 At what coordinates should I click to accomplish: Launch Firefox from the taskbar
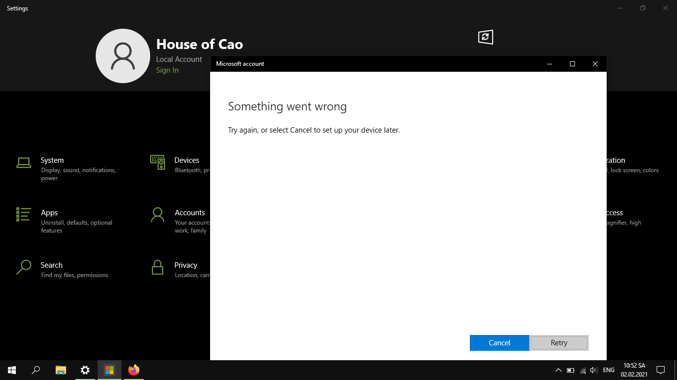(133, 370)
